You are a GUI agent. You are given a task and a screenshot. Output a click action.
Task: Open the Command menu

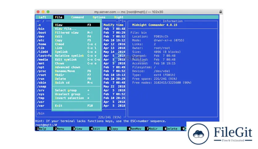pos(77,17)
